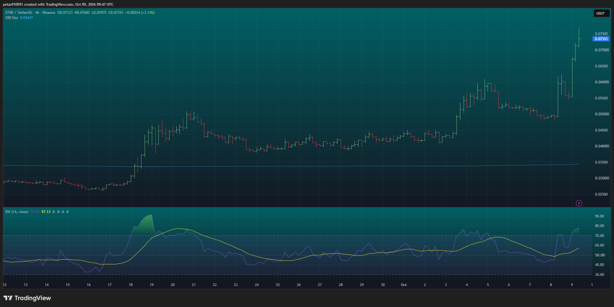
Task: Click the header text 'petar010591 created with TradingView.com'
Action: click(x=38, y=4)
